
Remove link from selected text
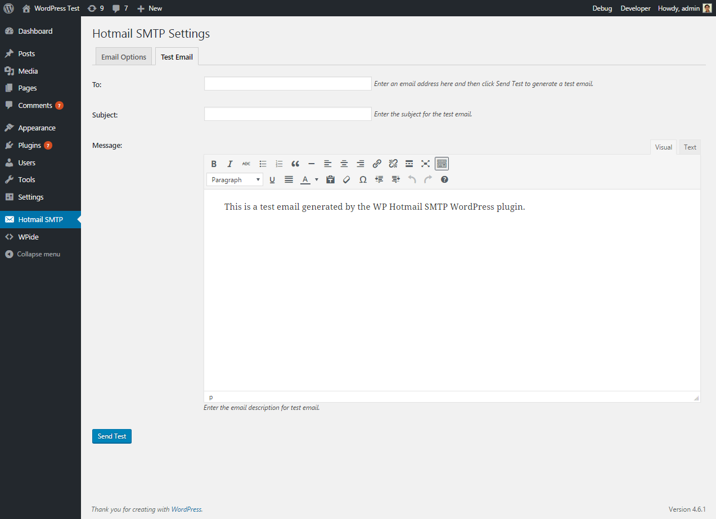393,164
